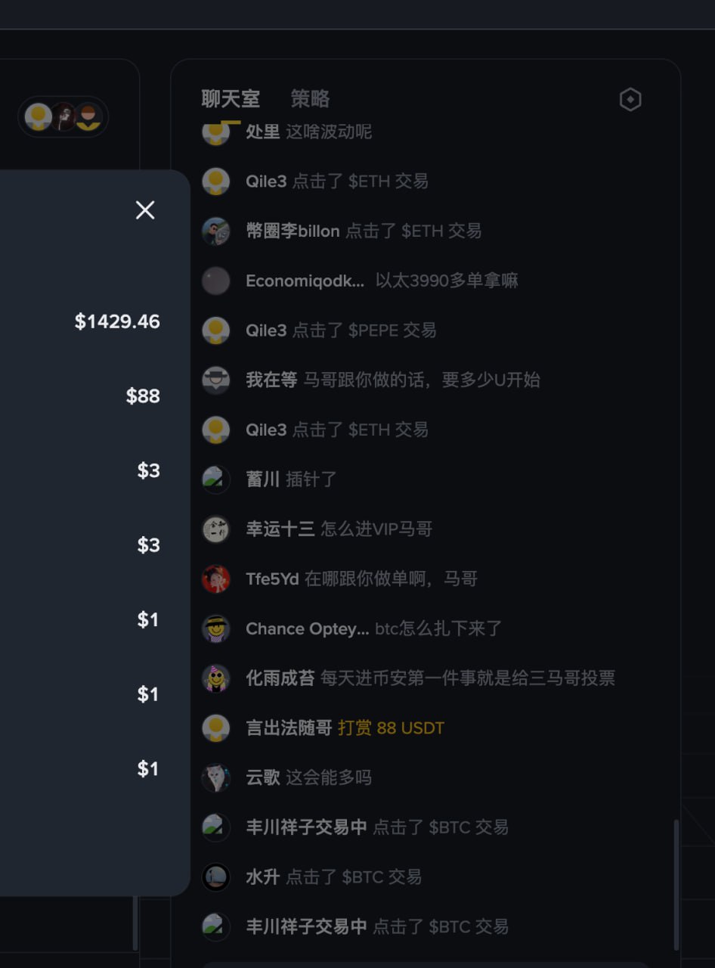715x968 pixels.
Task: Click the viewers avatar group
Action: (x=63, y=117)
